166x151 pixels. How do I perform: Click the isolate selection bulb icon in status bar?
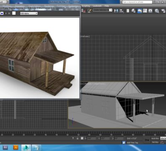[x=73, y=138]
